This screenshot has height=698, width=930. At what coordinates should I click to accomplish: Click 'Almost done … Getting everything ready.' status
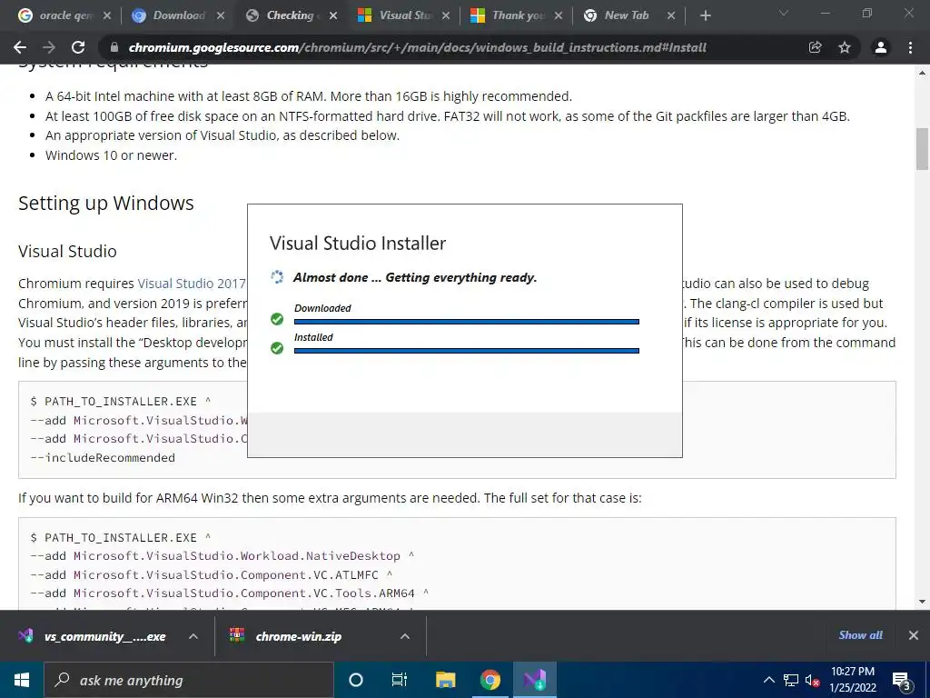(x=415, y=277)
